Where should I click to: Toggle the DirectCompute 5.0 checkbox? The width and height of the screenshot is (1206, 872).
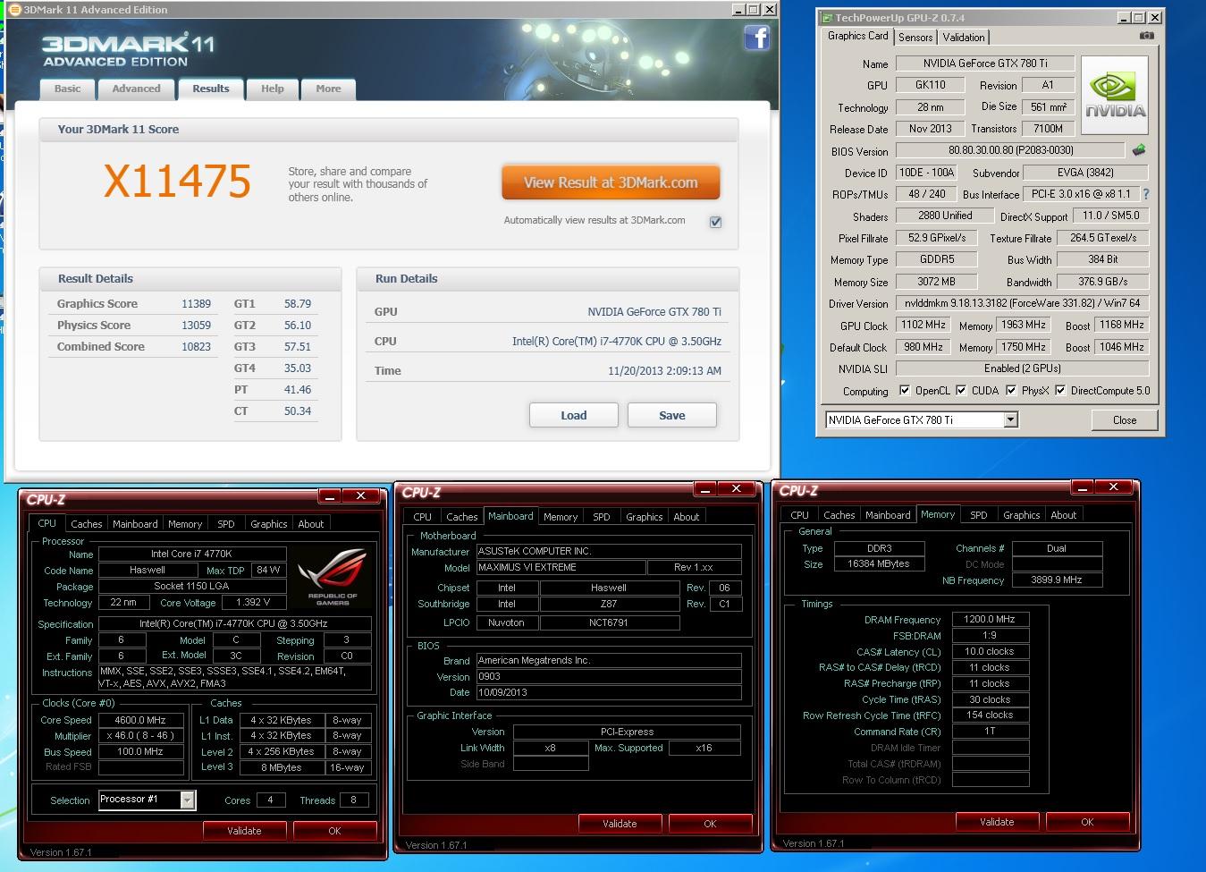point(1060,390)
